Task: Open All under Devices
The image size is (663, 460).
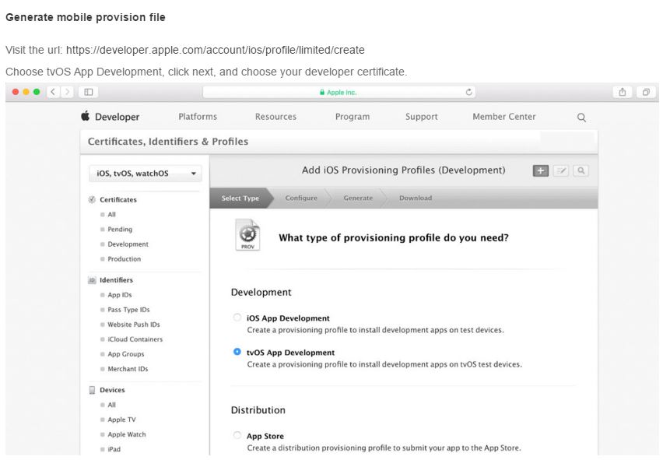Action: point(111,405)
